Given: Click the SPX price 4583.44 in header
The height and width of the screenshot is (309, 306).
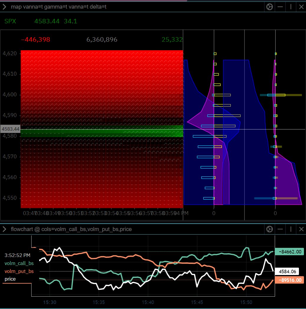Looking at the screenshot, I should (x=47, y=21).
